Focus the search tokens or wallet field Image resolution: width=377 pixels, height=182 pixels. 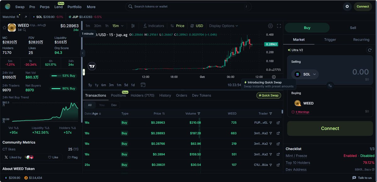click(188, 7)
